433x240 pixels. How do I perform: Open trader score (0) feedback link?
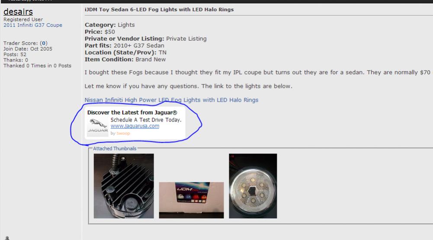pos(44,43)
